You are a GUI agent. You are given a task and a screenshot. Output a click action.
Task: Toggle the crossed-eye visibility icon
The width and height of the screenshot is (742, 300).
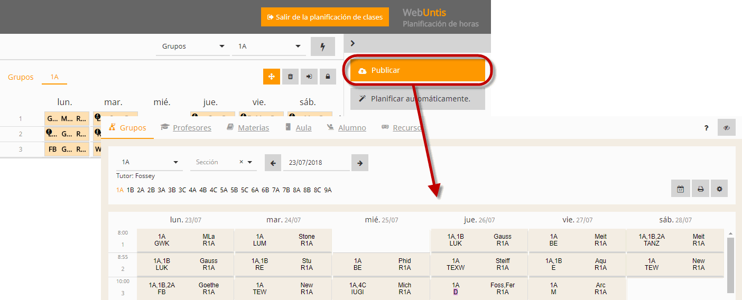tap(727, 128)
